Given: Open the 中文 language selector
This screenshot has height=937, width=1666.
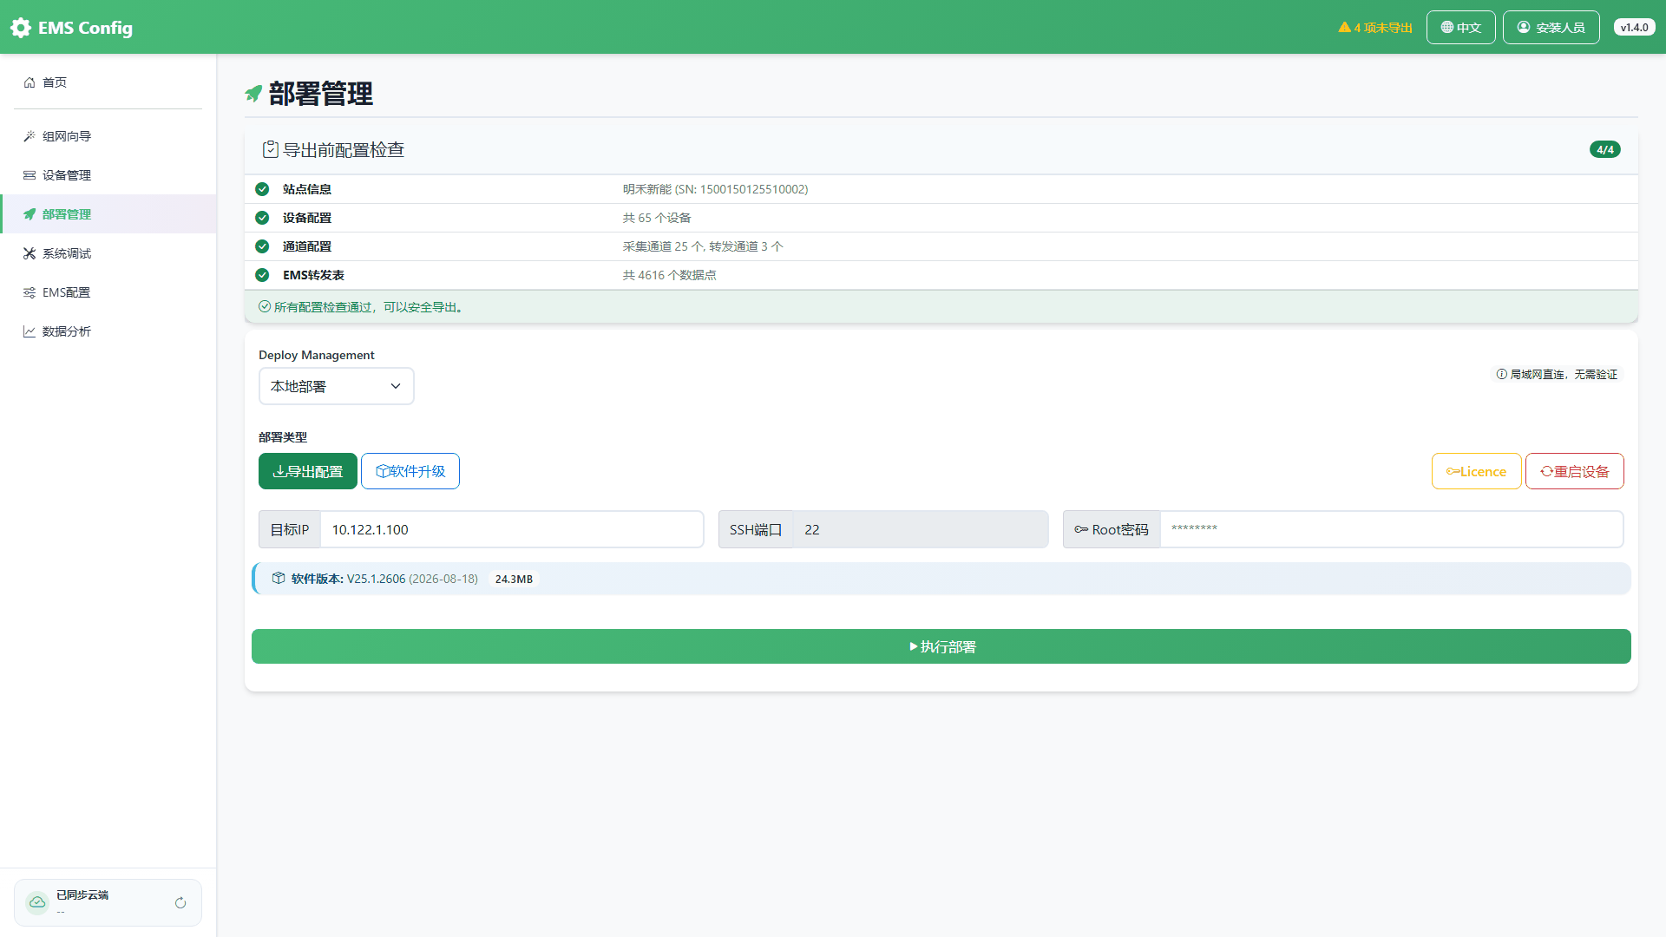Looking at the screenshot, I should pyautogui.click(x=1460, y=28).
